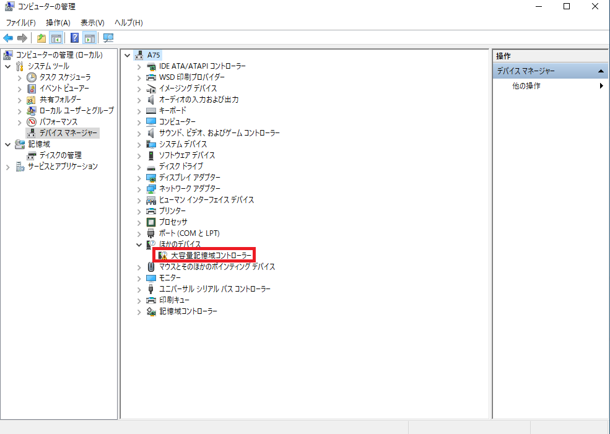Collapse the システム ツール tree node
This screenshot has height=434, width=610.
pos(8,66)
